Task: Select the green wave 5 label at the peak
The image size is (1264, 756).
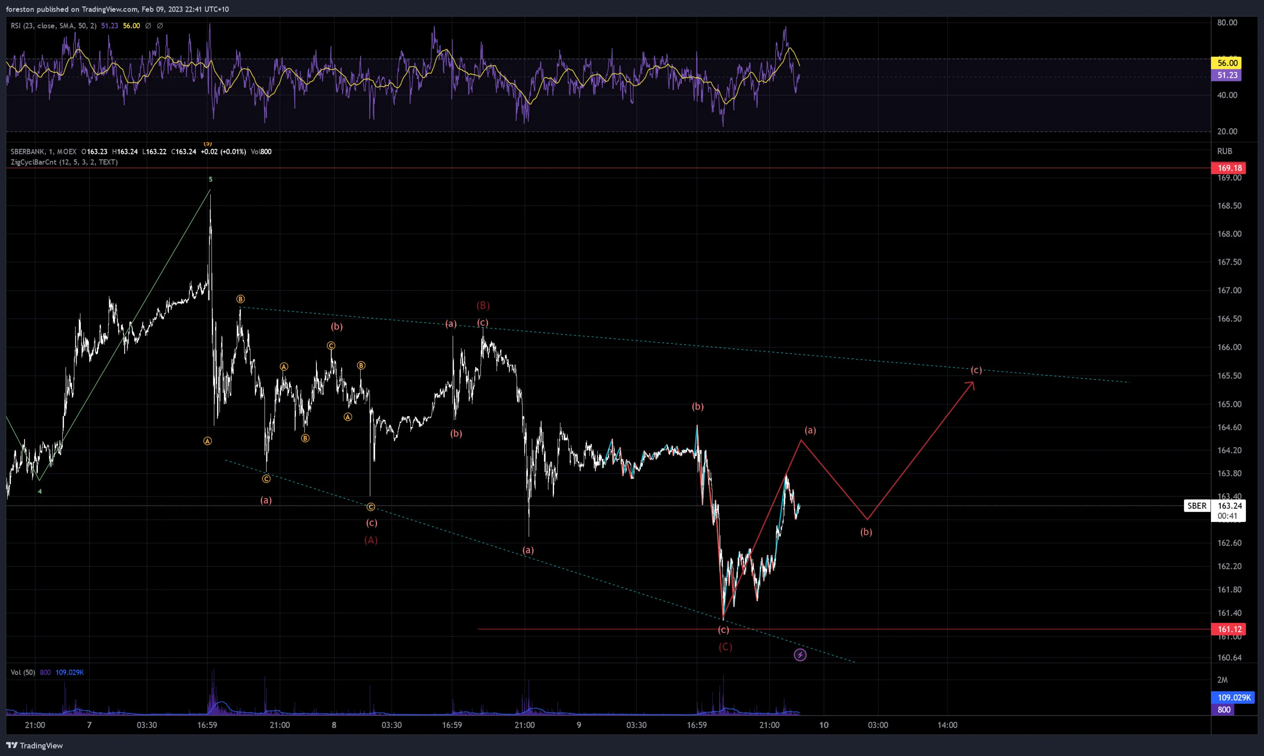Action: [x=210, y=180]
